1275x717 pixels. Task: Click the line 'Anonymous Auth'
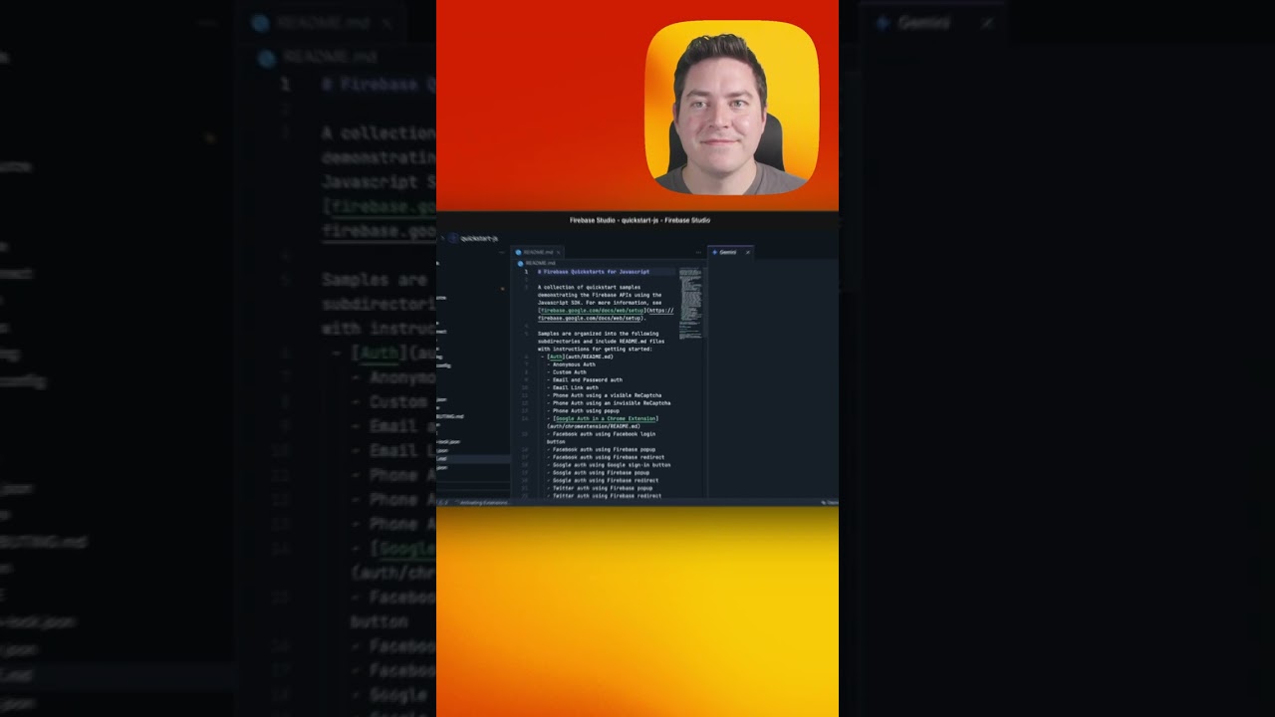[574, 364]
